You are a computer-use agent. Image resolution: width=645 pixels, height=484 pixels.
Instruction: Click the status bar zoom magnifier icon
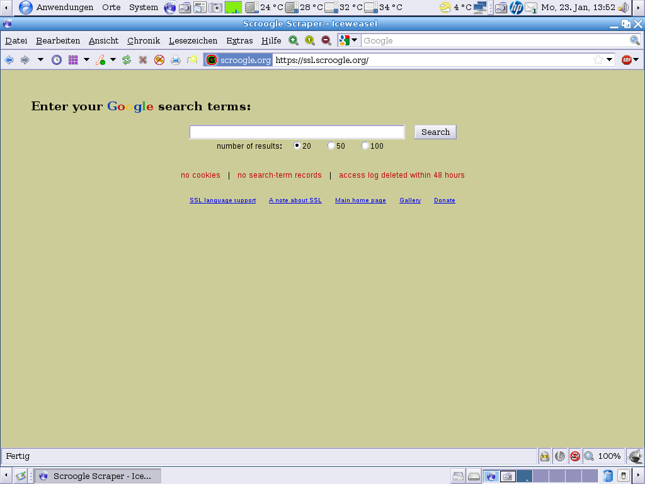[589, 456]
